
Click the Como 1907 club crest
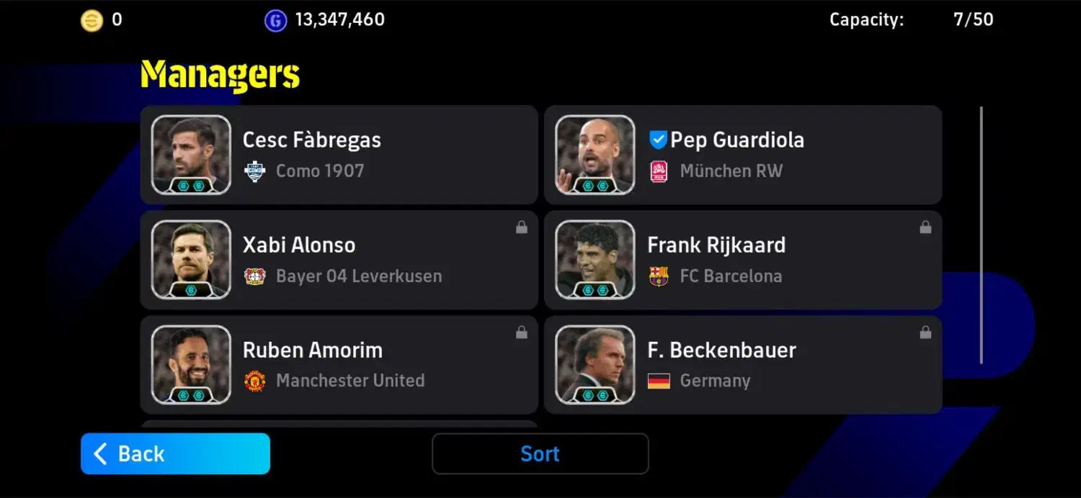point(254,171)
